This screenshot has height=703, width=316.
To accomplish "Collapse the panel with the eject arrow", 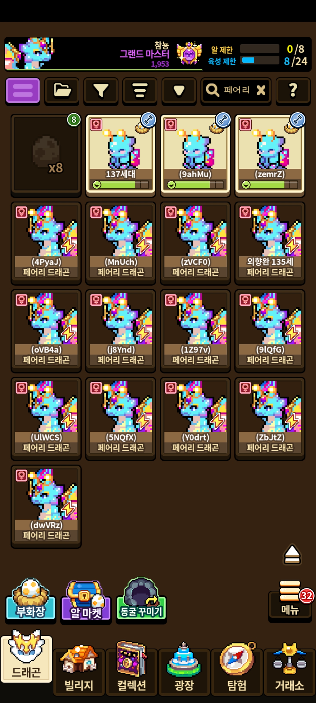I will coord(292,554).
